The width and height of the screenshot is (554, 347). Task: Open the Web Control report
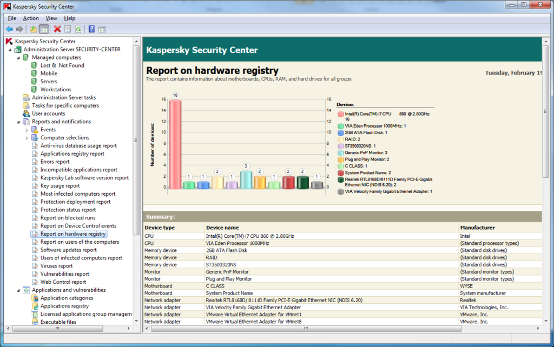point(63,282)
